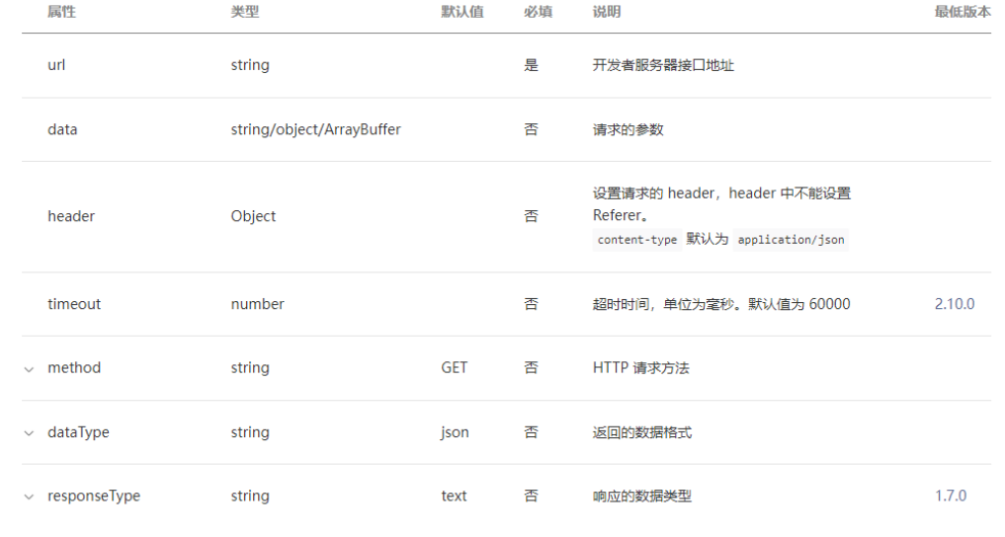Select the 说明 column header
1005x537 pixels.
tap(607, 12)
